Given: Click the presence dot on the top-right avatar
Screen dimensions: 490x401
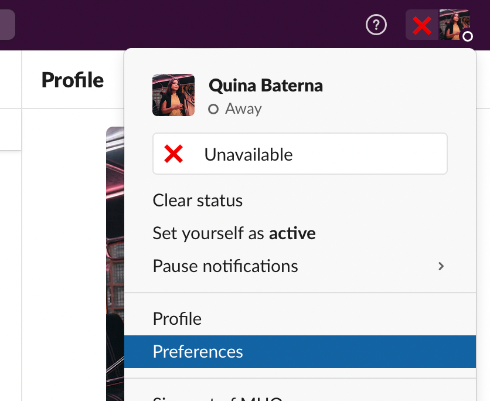Looking at the screenshot, I should click(468, 37).
